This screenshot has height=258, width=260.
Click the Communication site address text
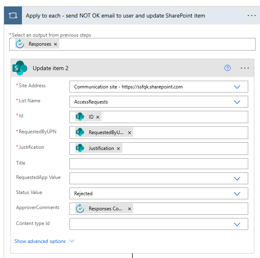point(128,87)
